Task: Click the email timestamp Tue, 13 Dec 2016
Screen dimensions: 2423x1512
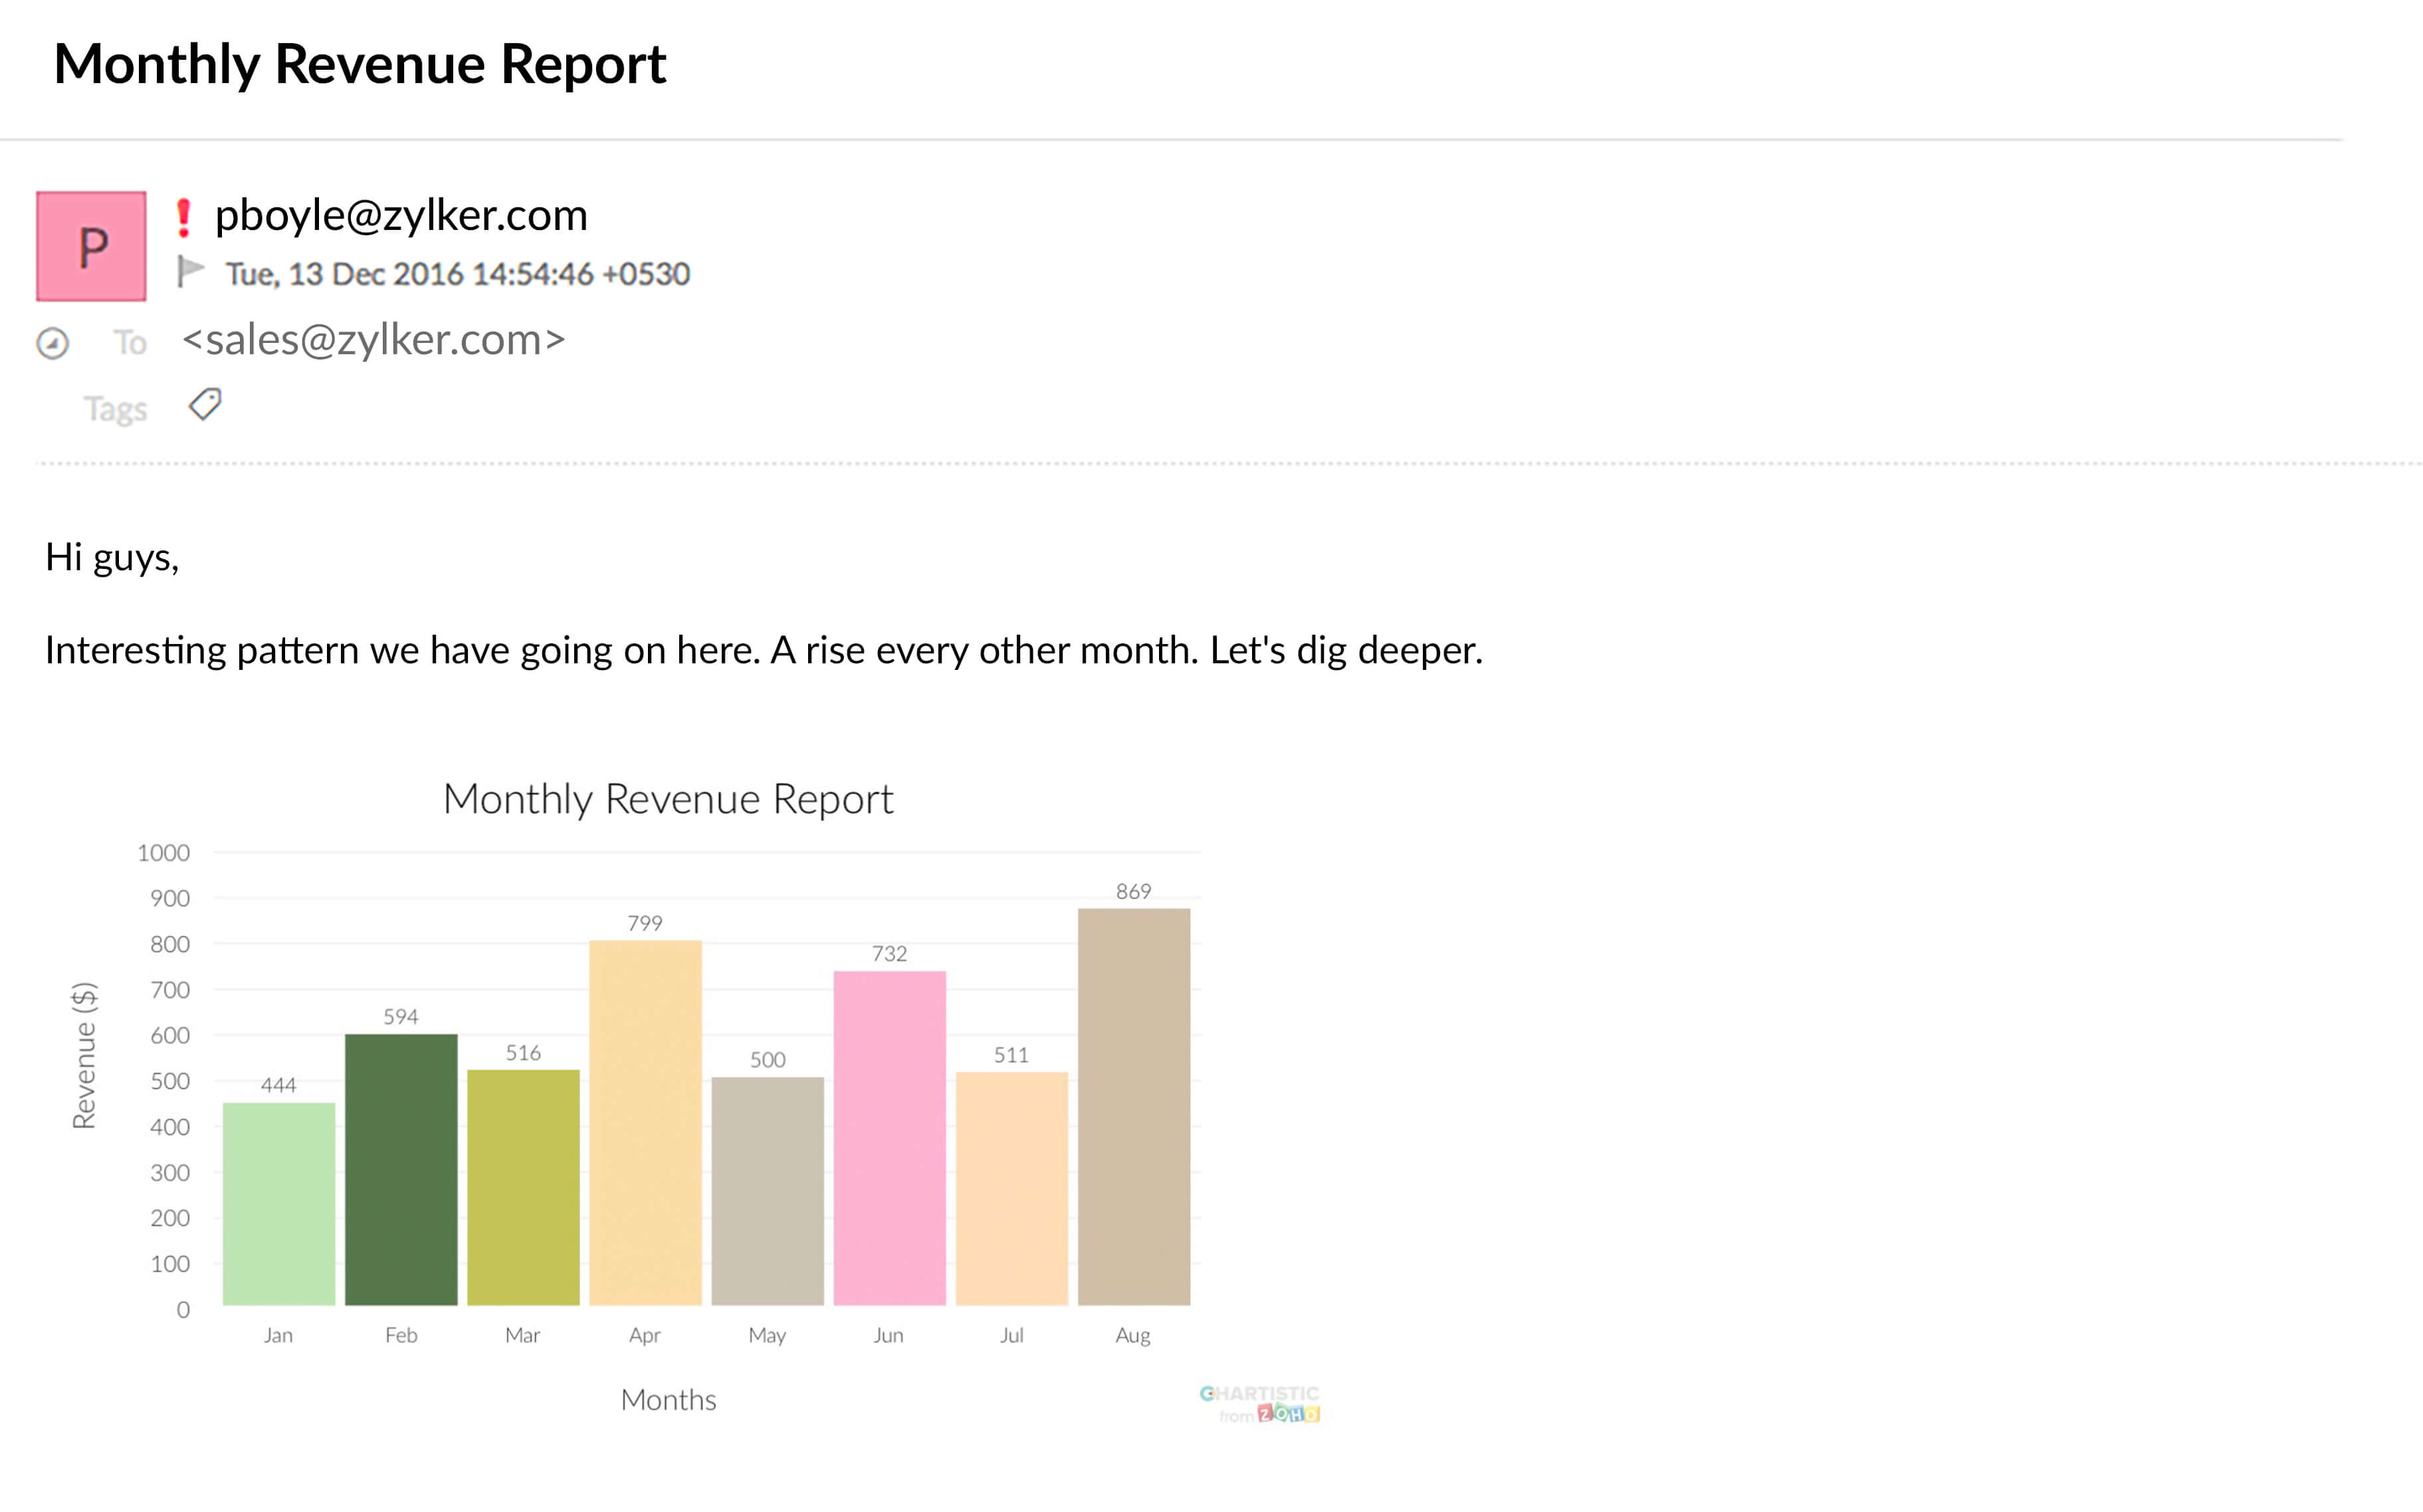Action: coord(457,274)
